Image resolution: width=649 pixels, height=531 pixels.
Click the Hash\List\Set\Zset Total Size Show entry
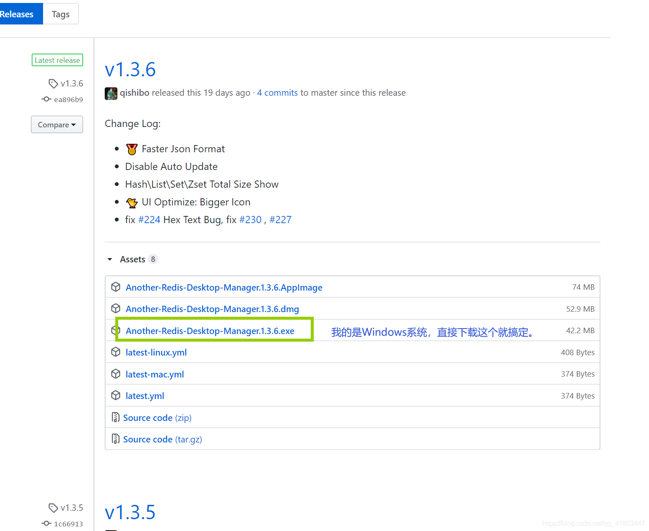pos(202,184)
